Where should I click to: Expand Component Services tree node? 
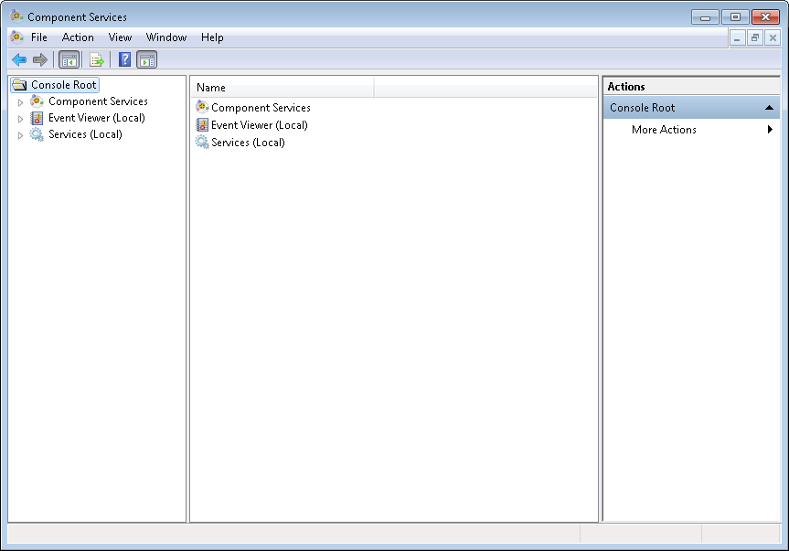click(x=21, y=102)
